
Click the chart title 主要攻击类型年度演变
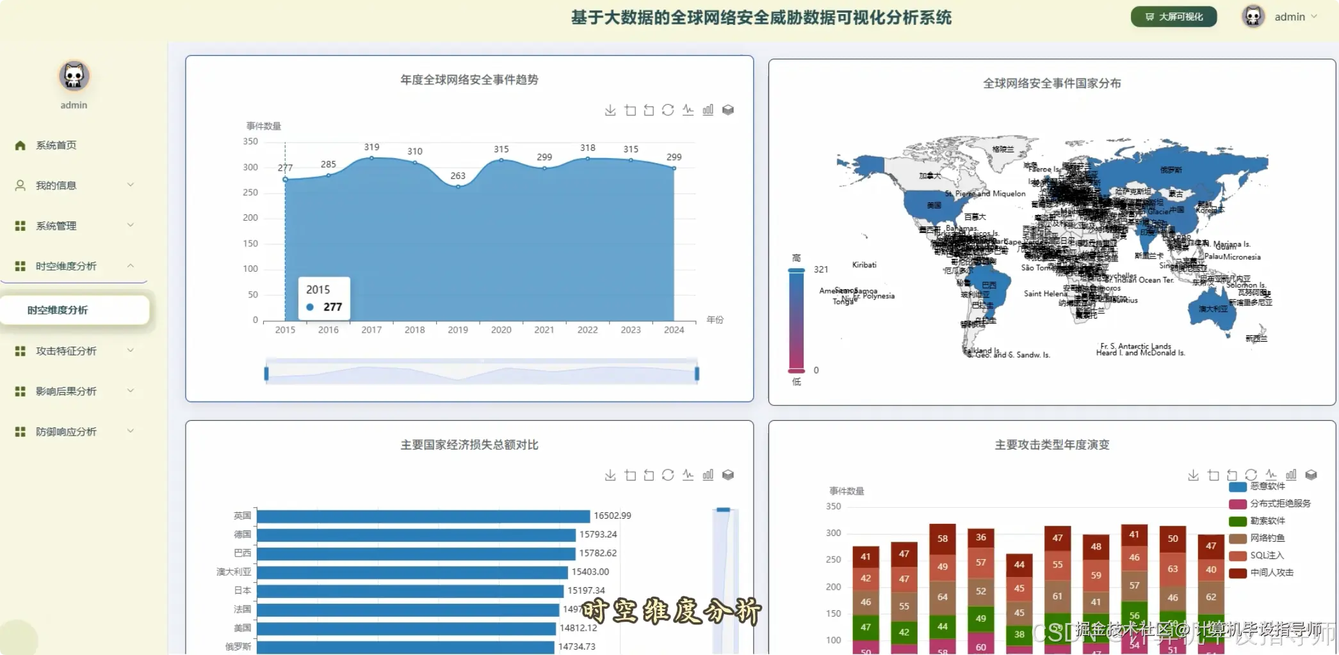pos(1052,445)
